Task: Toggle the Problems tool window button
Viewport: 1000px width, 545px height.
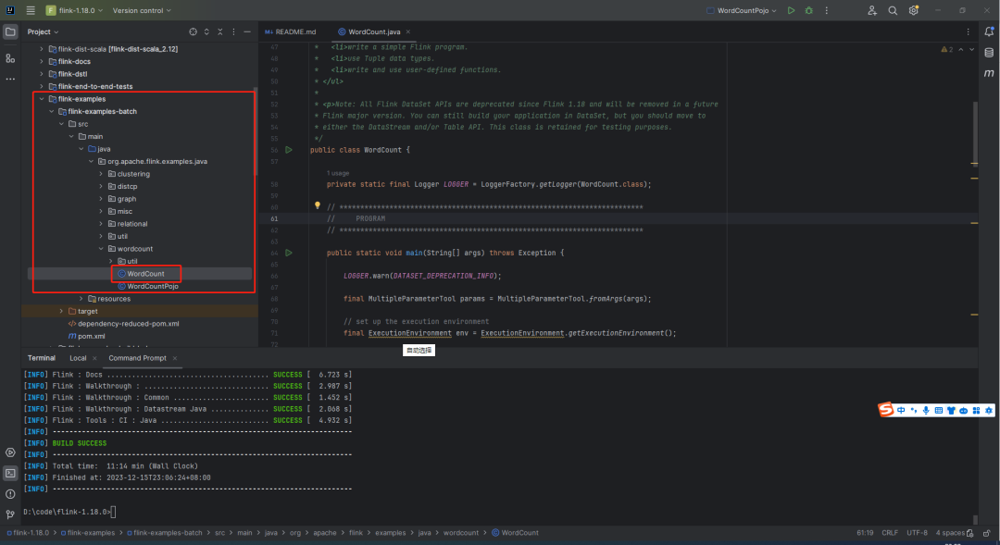Action: (x=10, y=493)
